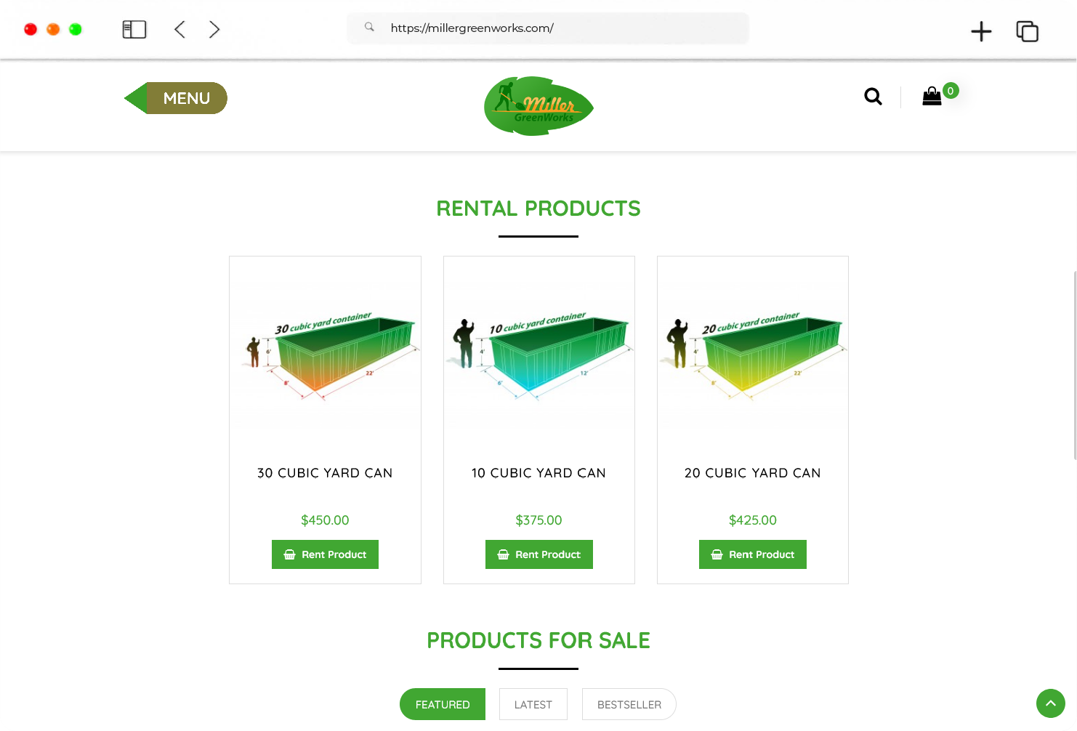Open a new tab with plus icon

pos(981,31)
